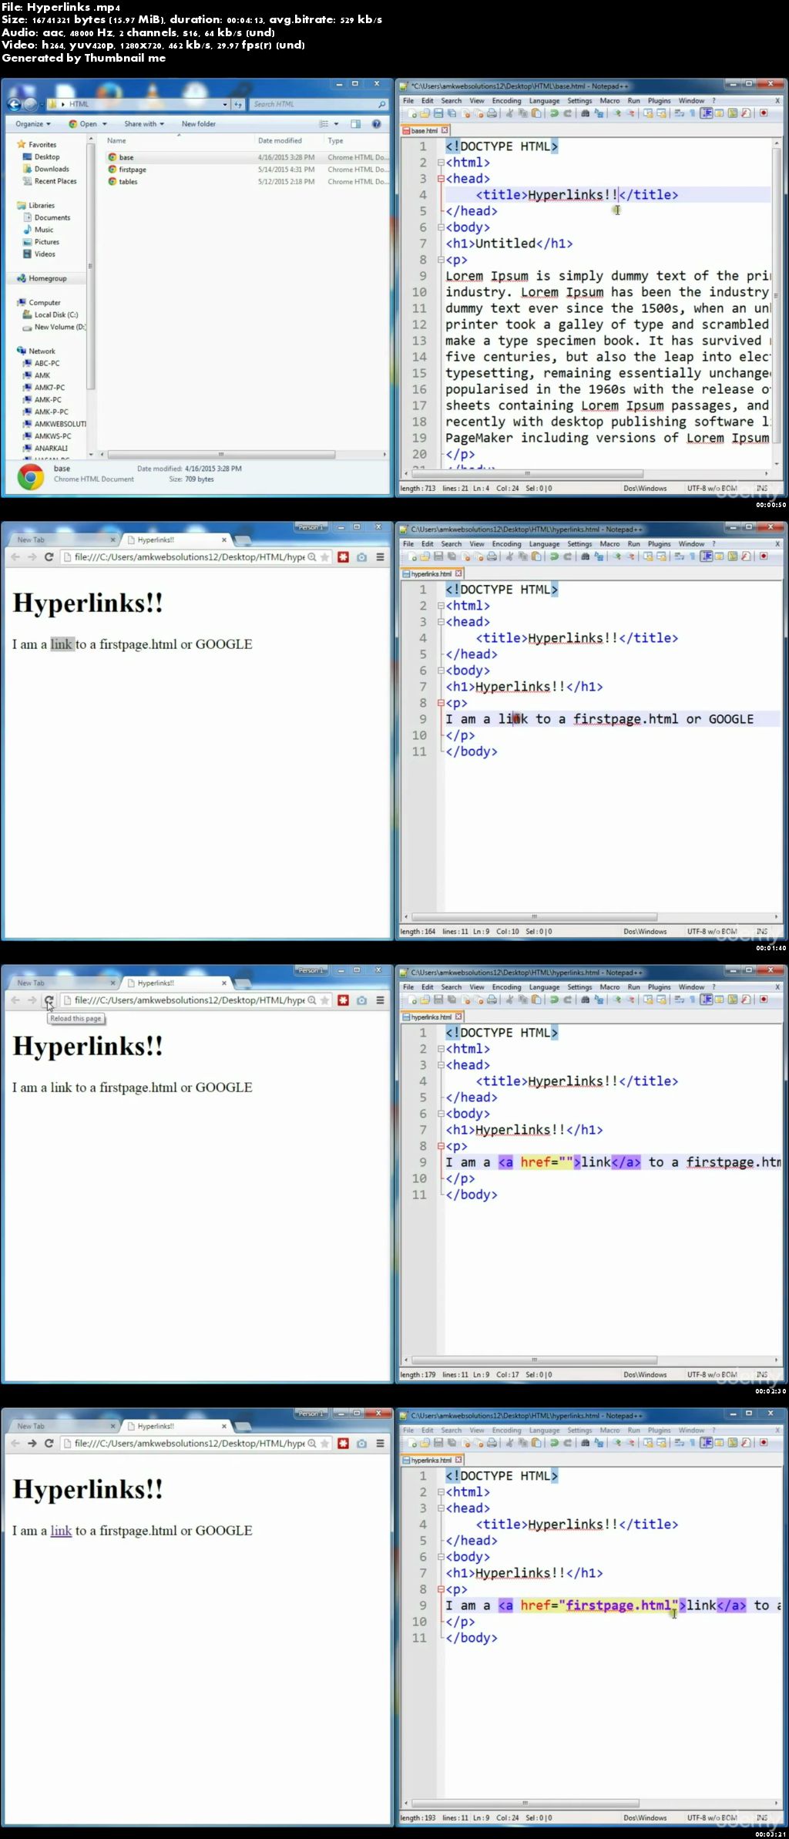Click the Find binoculars icon in base.html Notepad++
The height and width of the screenshot is (1839, 789).
[586, 113]
